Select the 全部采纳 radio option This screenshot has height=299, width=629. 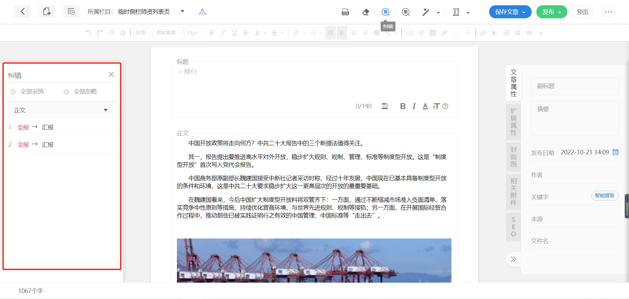coord(13,92)
